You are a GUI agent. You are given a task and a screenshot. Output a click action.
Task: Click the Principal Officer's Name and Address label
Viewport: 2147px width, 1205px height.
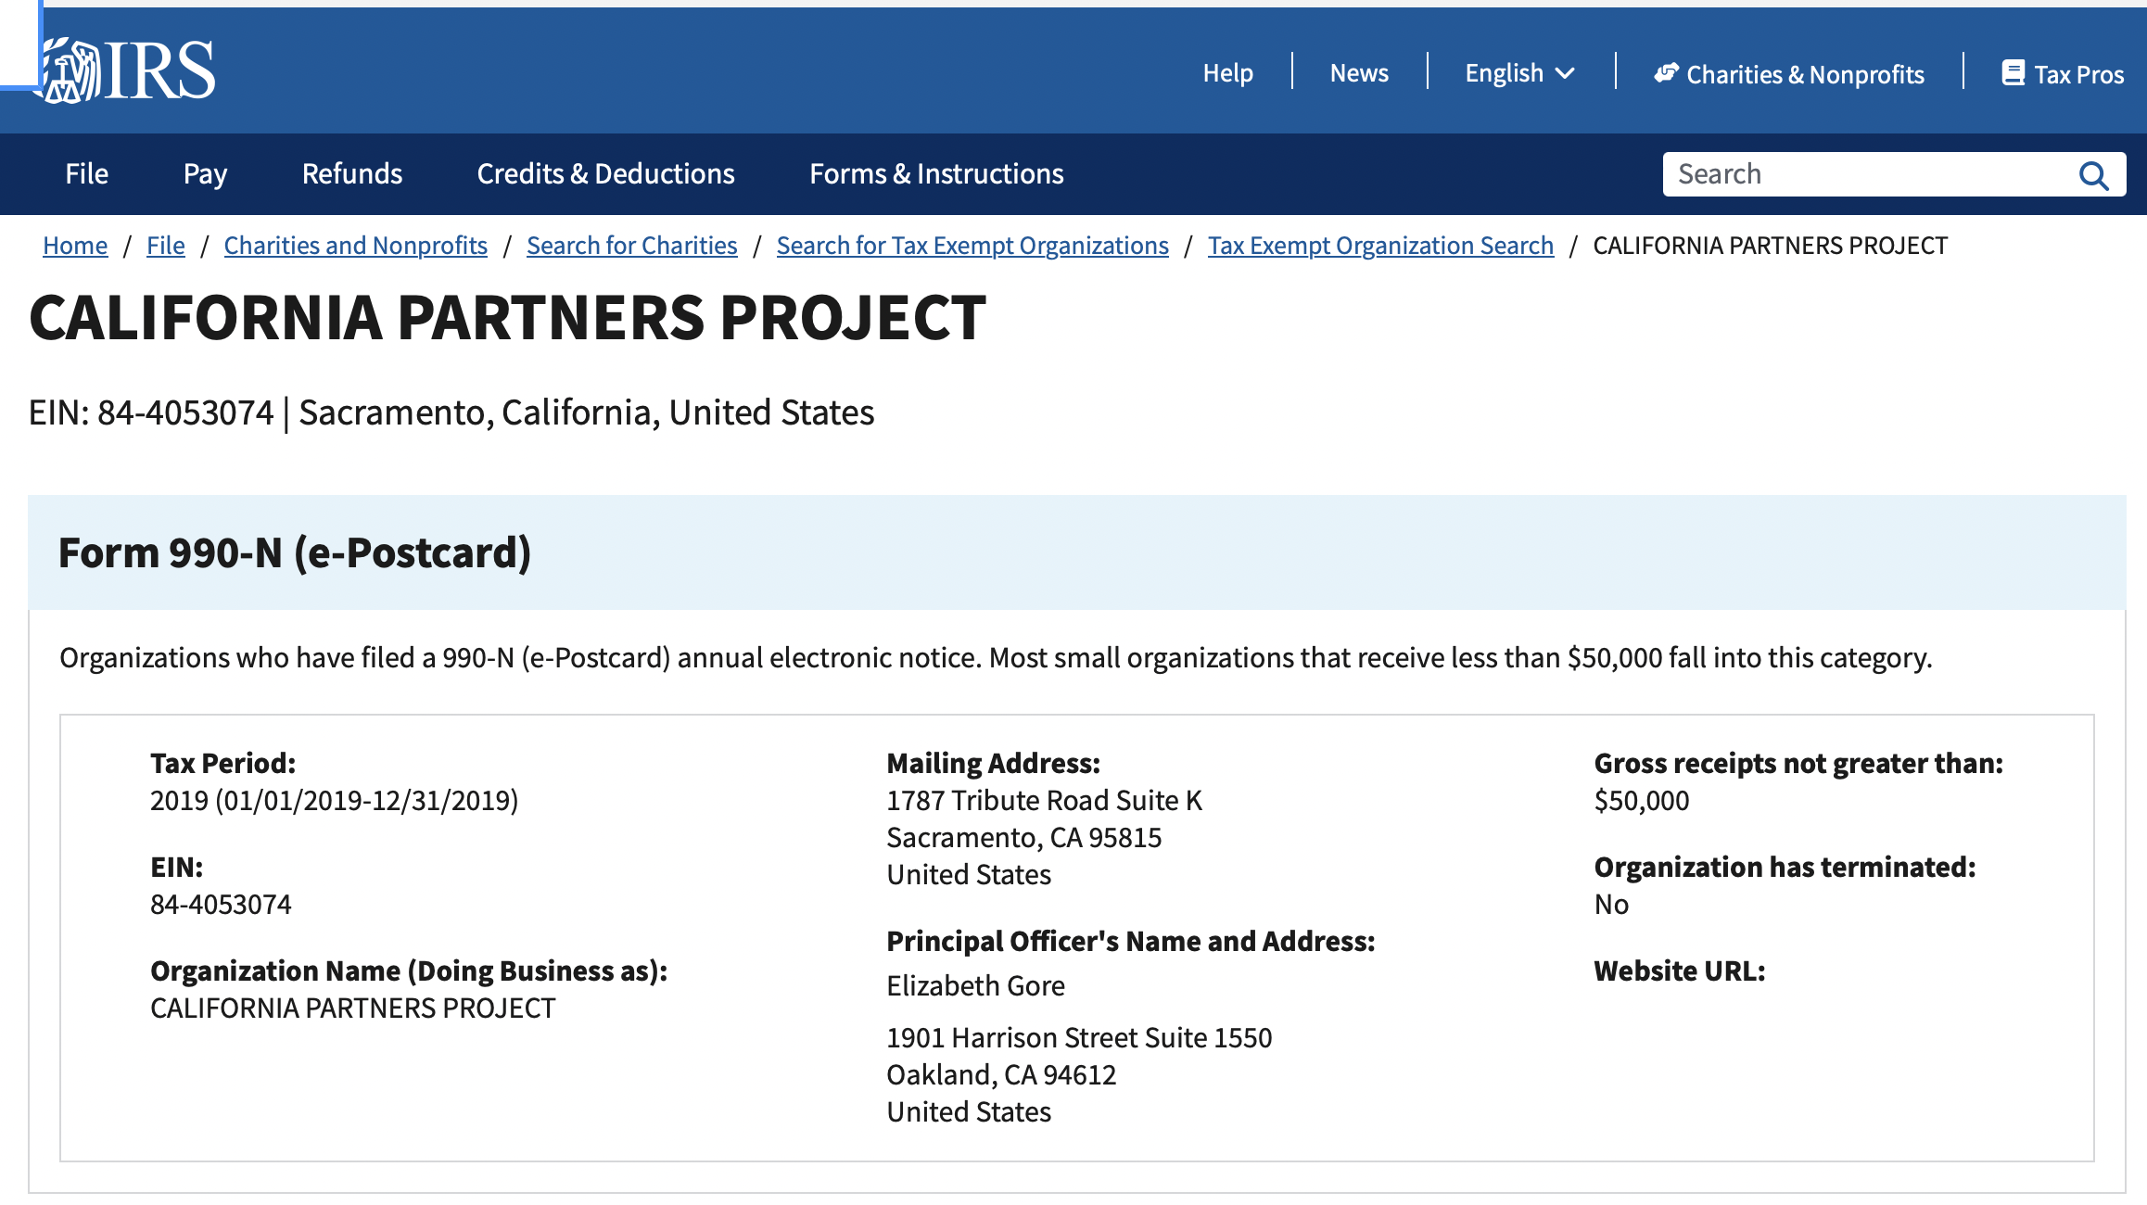pyautogui.click(x=1130, y=941)
